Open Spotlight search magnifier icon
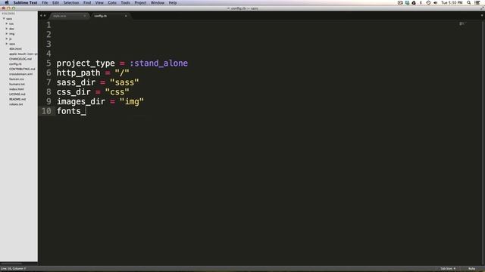 (469, 2)
